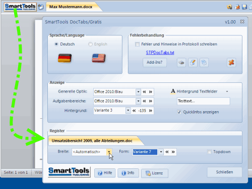Select the Deutsch radio button
This screenshot has height=189, width=252.
[56, 44]
